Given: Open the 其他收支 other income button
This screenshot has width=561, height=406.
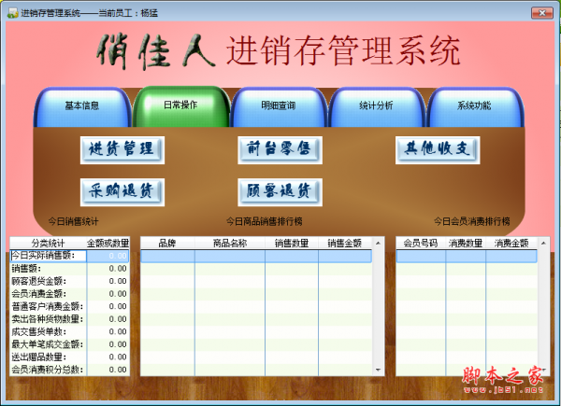Looking at the screenshot, I should pyautogui.click(x=438, y=150).
